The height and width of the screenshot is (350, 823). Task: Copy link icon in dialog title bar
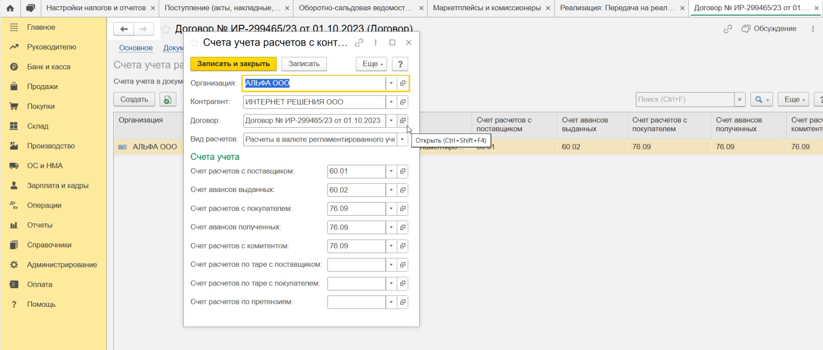pos(359,43)
